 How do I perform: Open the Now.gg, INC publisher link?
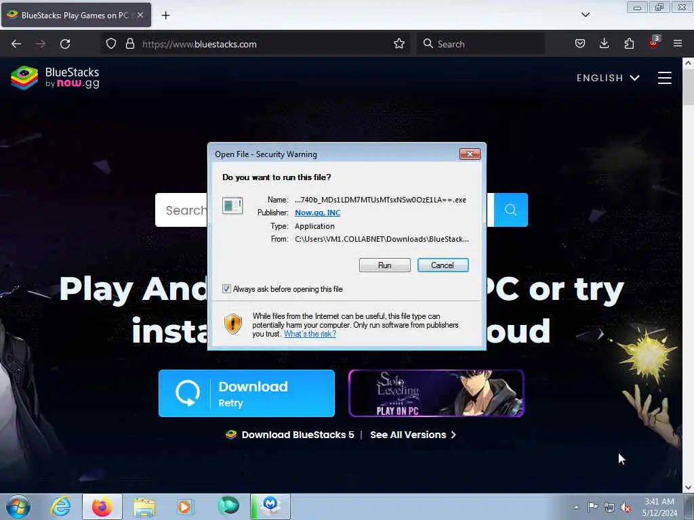tap(317, 213)
